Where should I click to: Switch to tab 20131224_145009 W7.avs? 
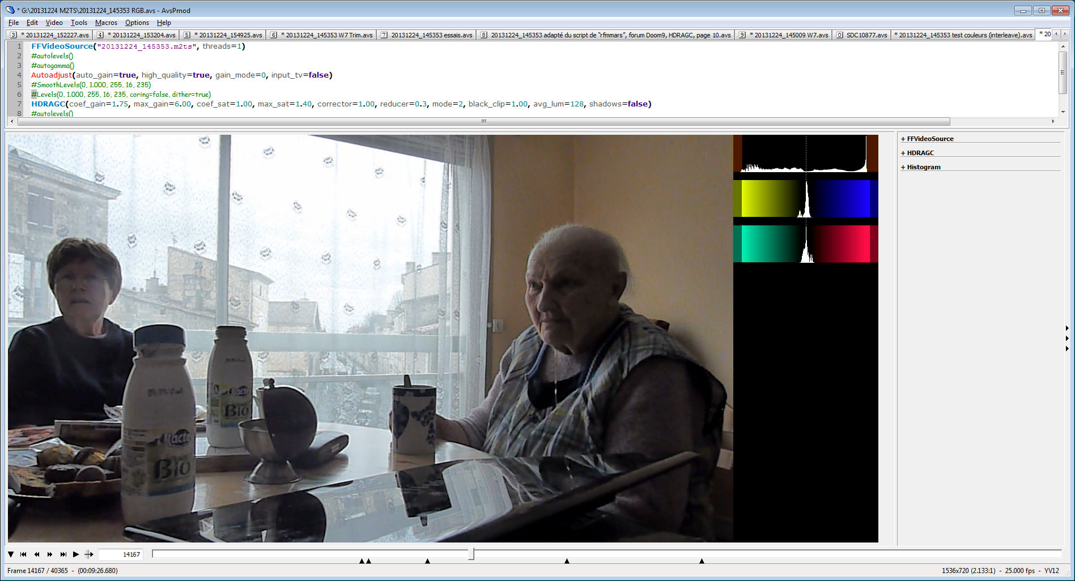(x=784, y=35)
